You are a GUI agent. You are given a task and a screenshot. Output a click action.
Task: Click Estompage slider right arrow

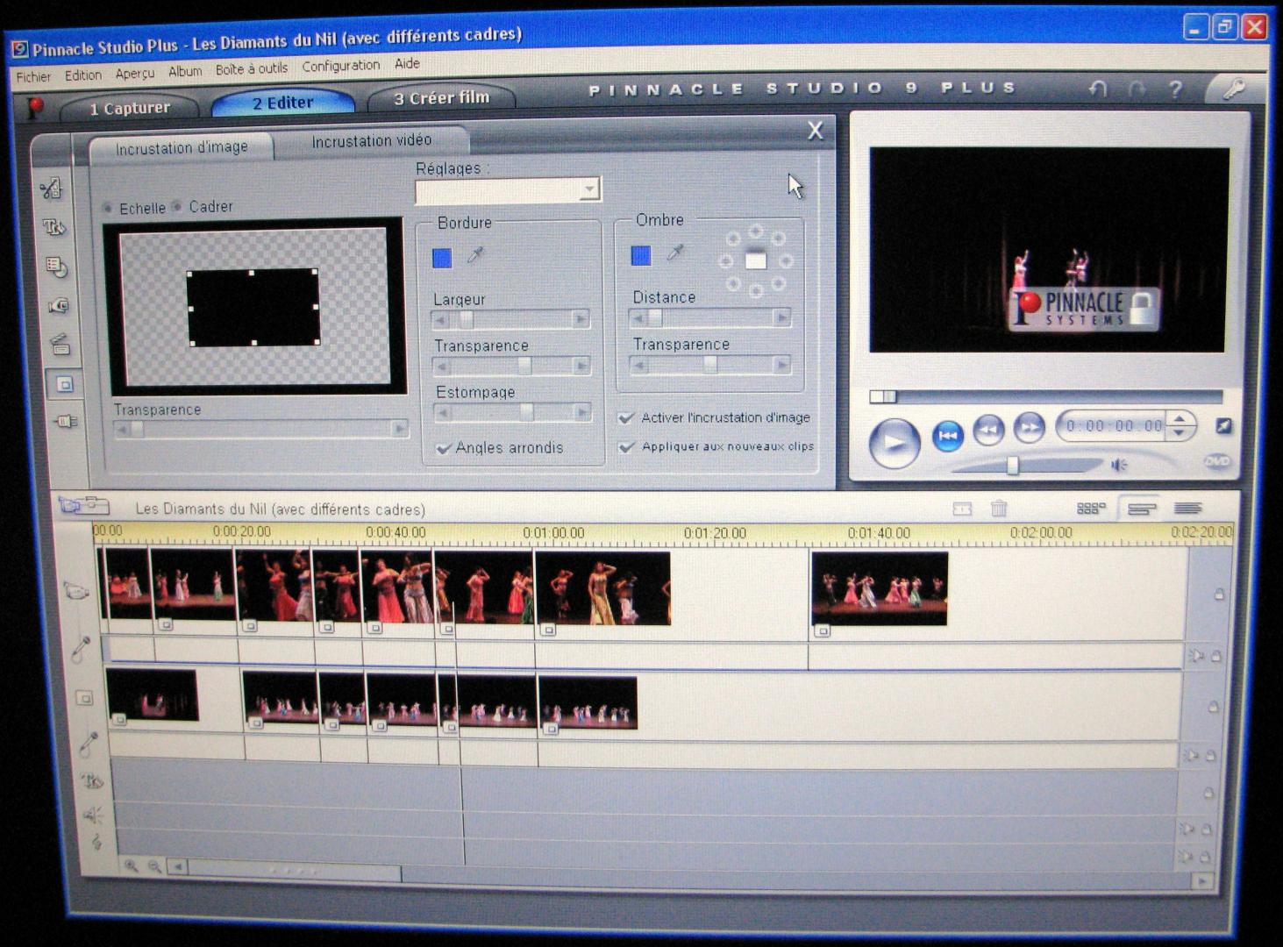click(581, 412)
